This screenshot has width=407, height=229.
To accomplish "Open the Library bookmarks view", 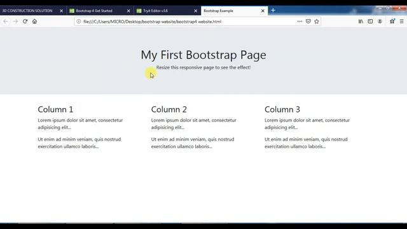I will (x=361, y=22).
